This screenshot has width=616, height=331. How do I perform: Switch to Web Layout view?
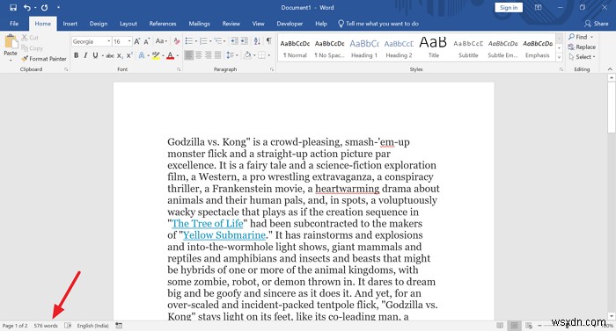529,326
